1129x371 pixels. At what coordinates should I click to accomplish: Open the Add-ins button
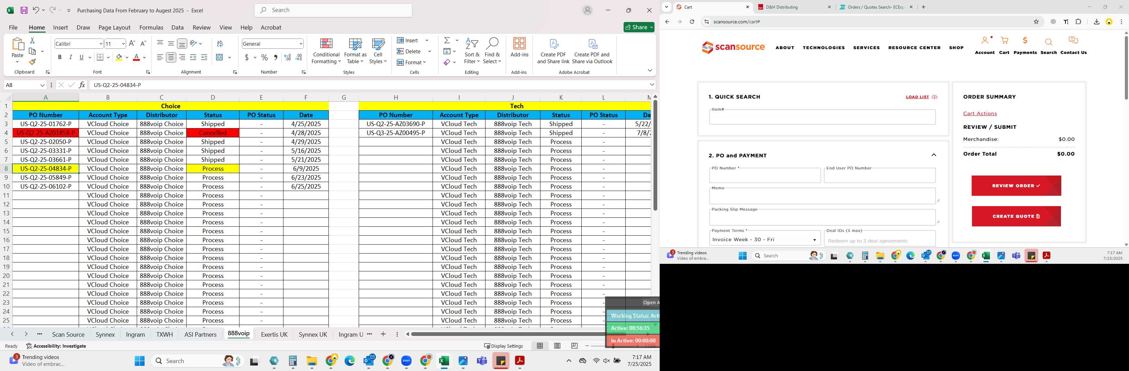pos(519,47)
